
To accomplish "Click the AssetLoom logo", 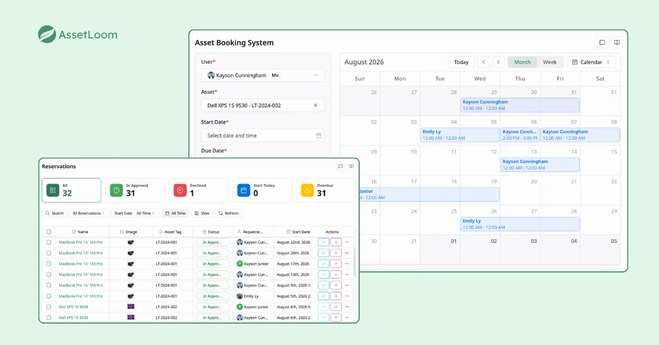I will click(77, 35).
